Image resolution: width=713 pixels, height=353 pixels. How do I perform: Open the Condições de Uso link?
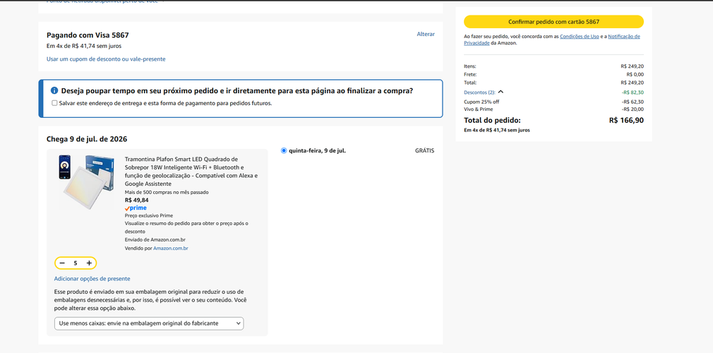coord(580,37)
